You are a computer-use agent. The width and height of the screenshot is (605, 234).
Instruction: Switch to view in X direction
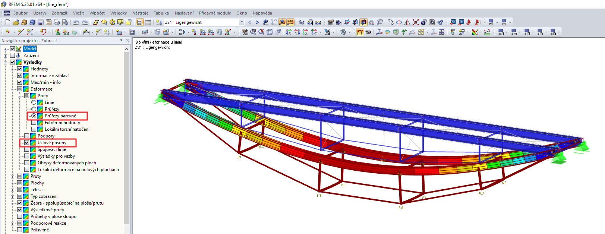point(289,32)
